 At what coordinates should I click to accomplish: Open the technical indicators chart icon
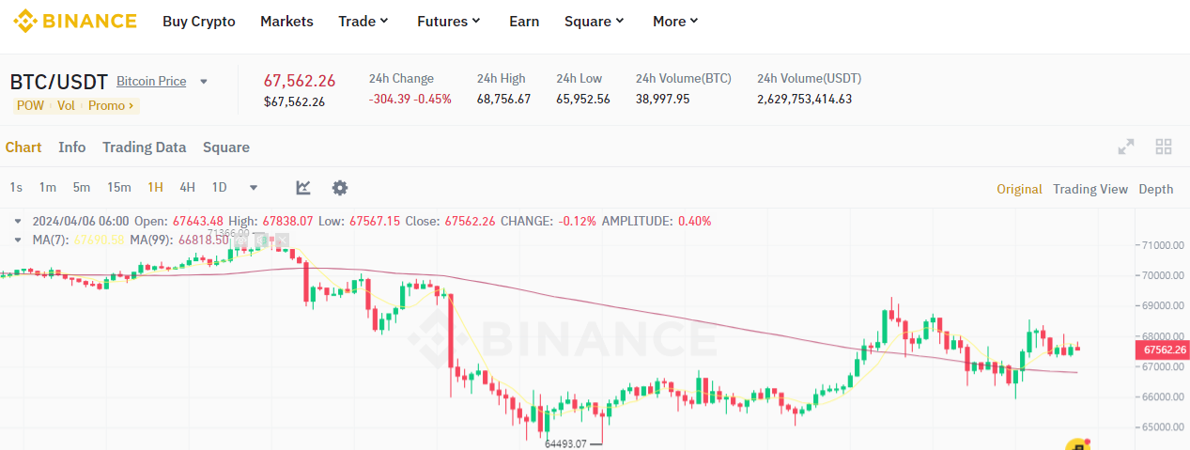(x=303, y=188)
